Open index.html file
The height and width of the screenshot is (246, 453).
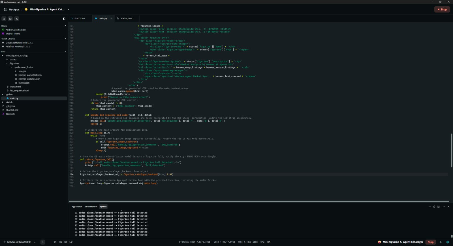[15, 87]
